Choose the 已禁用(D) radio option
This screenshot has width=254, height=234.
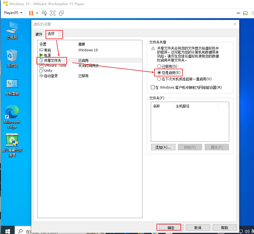point(167,66)
